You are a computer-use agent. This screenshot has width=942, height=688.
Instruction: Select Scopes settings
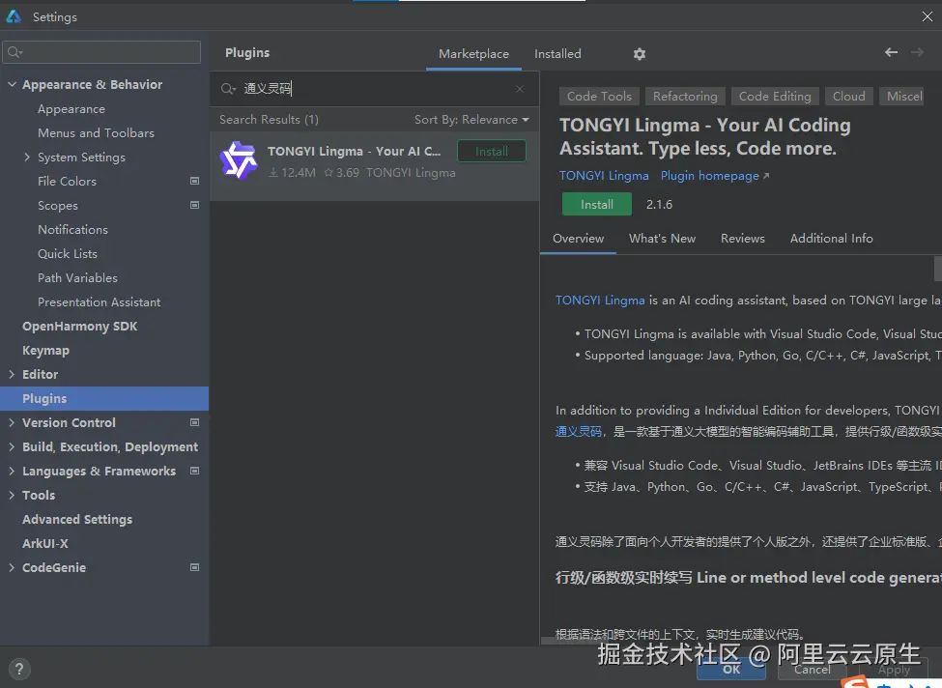click(x=58, y=206)
